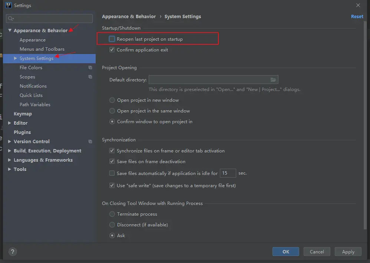This screenshot has height=263, width=370.
Task: Select Disconnect (if available) option
Action: pos(112,225)
